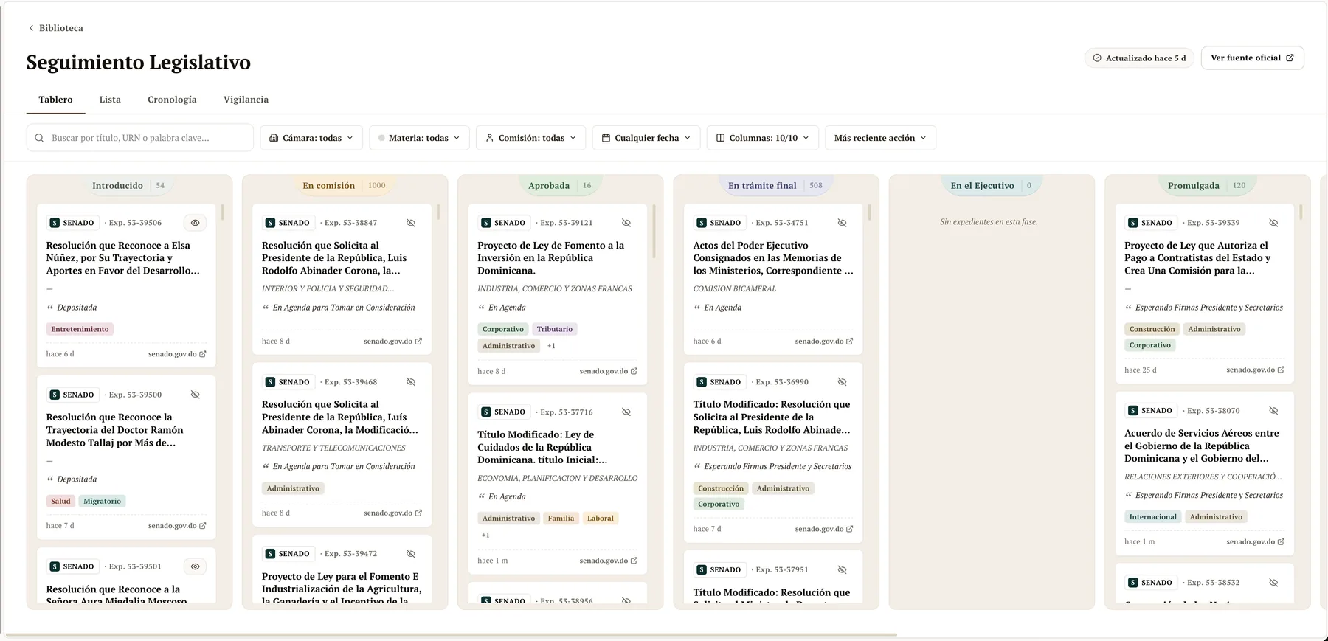Expand the Cámara: todas filter
The image size is (1328, 641).
[x=311, y=138]
